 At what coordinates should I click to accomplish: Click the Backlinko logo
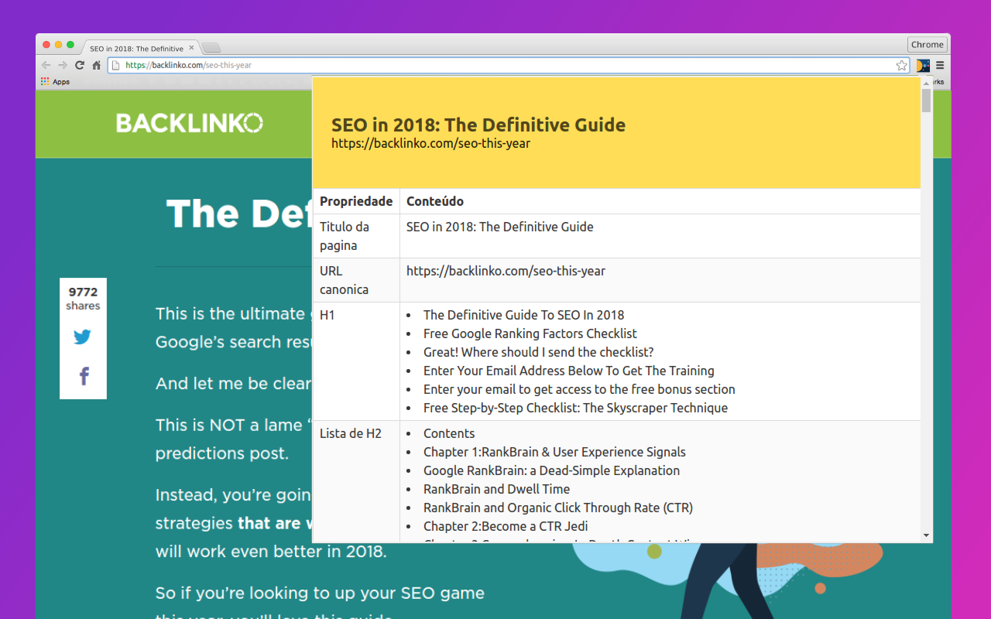[x=190, y=122]
